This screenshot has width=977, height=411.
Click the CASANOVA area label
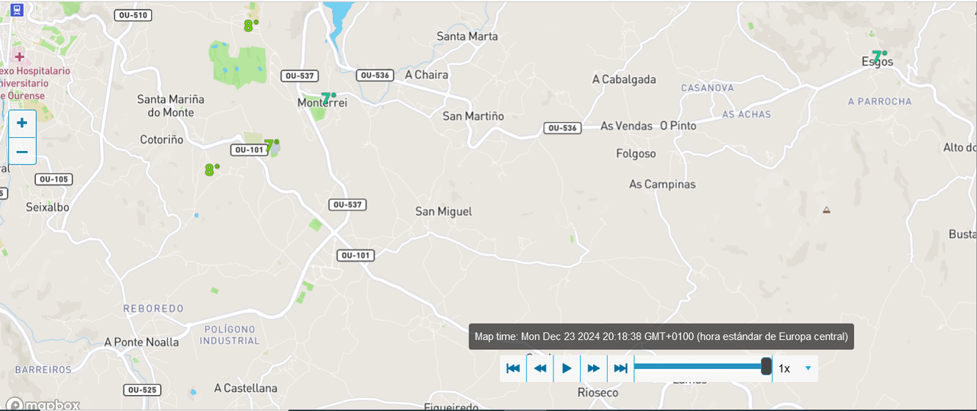click(708, 88)
